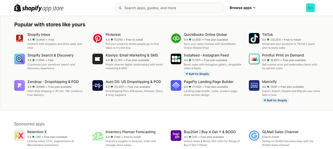333x149 pixels.
Task: Click Built for Shopify badge under Instafeed
Action: [x=197, y=74]
